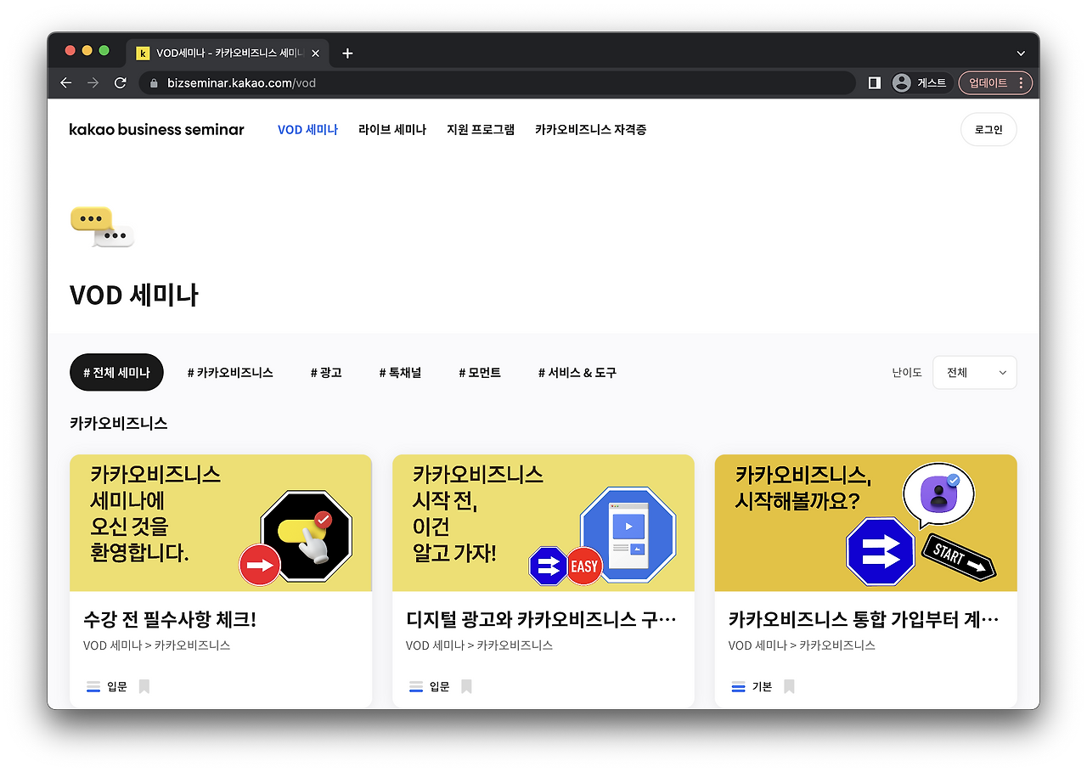Expand the browser tab list chevron
1087x772 pixels.
[1021, 53]
